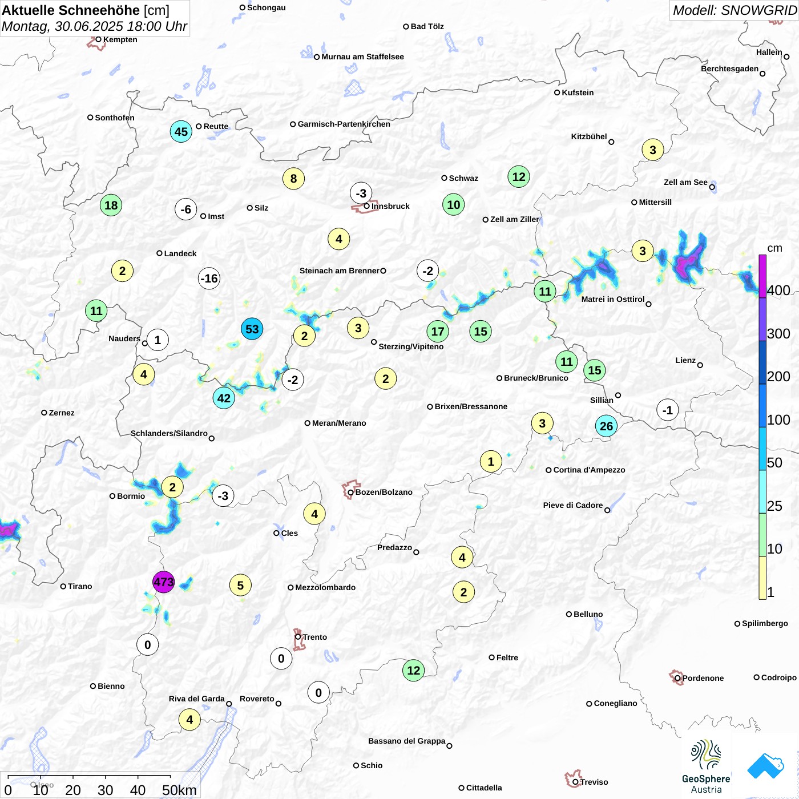This screenshot has height=799, width=799.
Task: Select the -6 marker beside Imst
Action: coord(186,209)
